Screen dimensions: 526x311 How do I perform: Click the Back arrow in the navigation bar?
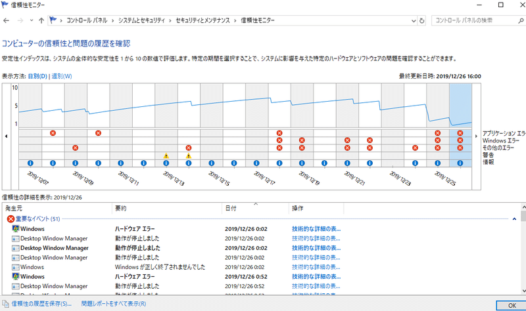tap(6, 20)
